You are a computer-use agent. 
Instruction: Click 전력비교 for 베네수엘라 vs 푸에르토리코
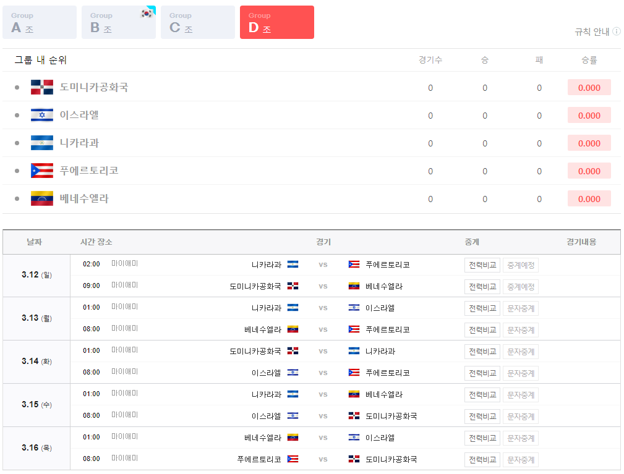coord(482,330)
